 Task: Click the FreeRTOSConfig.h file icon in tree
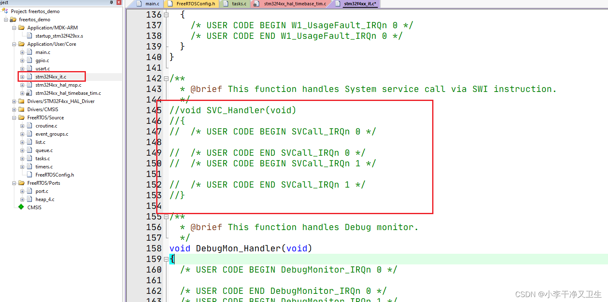(29, 174)
